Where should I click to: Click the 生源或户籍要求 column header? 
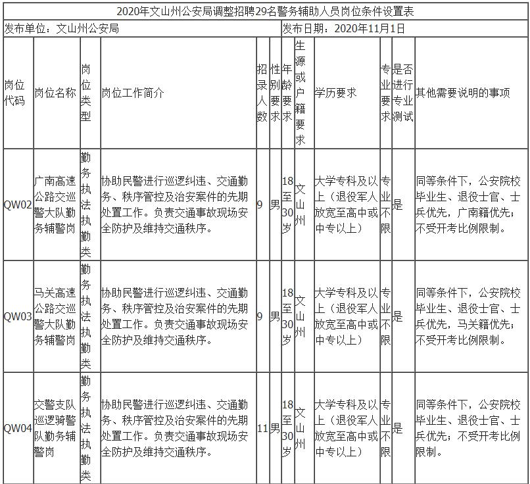click(304, 93)
